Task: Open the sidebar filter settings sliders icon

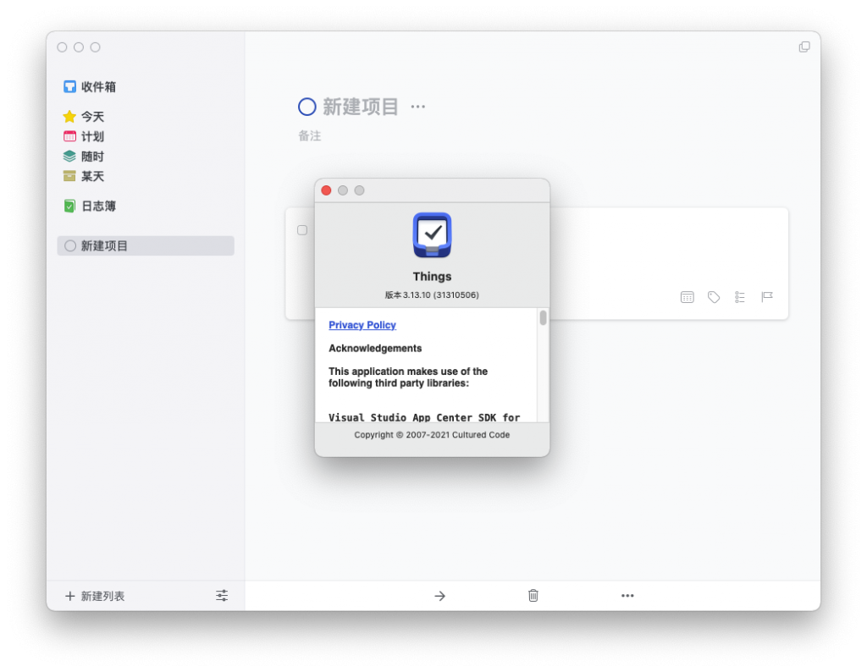Action: click(x=222, y=595)
